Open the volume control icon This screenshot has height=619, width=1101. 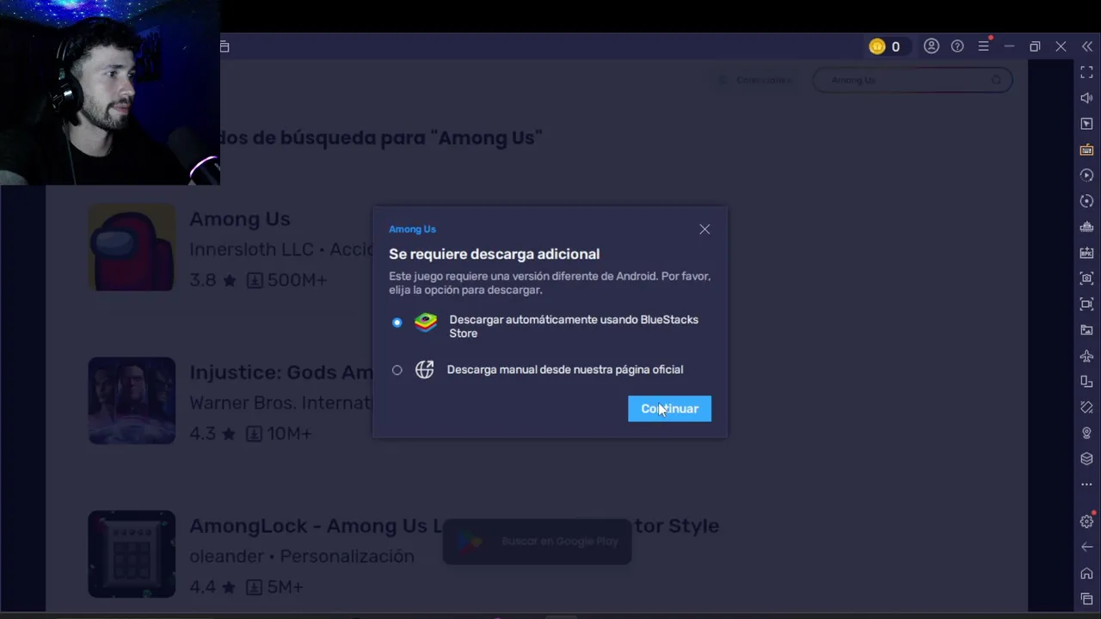(x=1086, y=98)
